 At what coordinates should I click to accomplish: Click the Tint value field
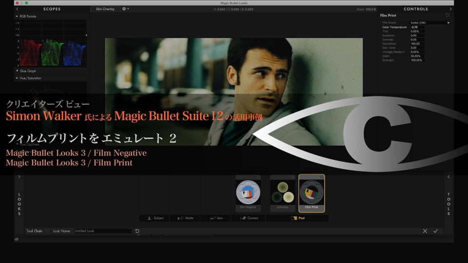417,31
